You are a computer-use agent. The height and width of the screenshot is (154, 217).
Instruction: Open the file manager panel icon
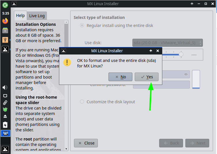click(5, 30)
